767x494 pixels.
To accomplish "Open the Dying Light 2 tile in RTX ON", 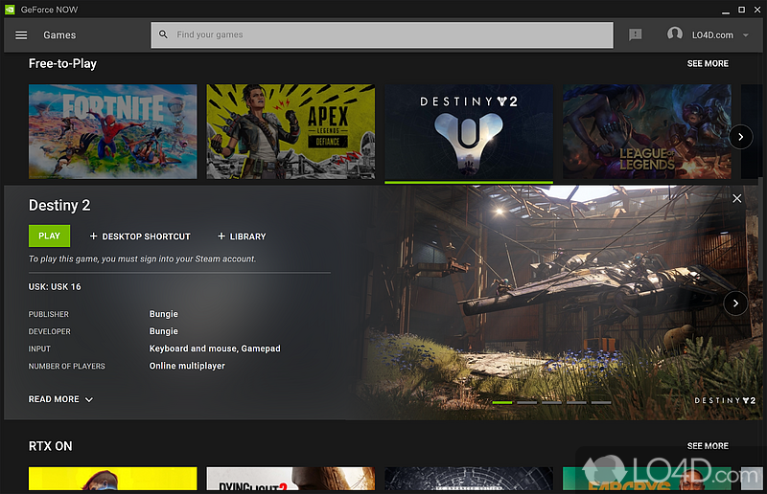I will point(291,479).
